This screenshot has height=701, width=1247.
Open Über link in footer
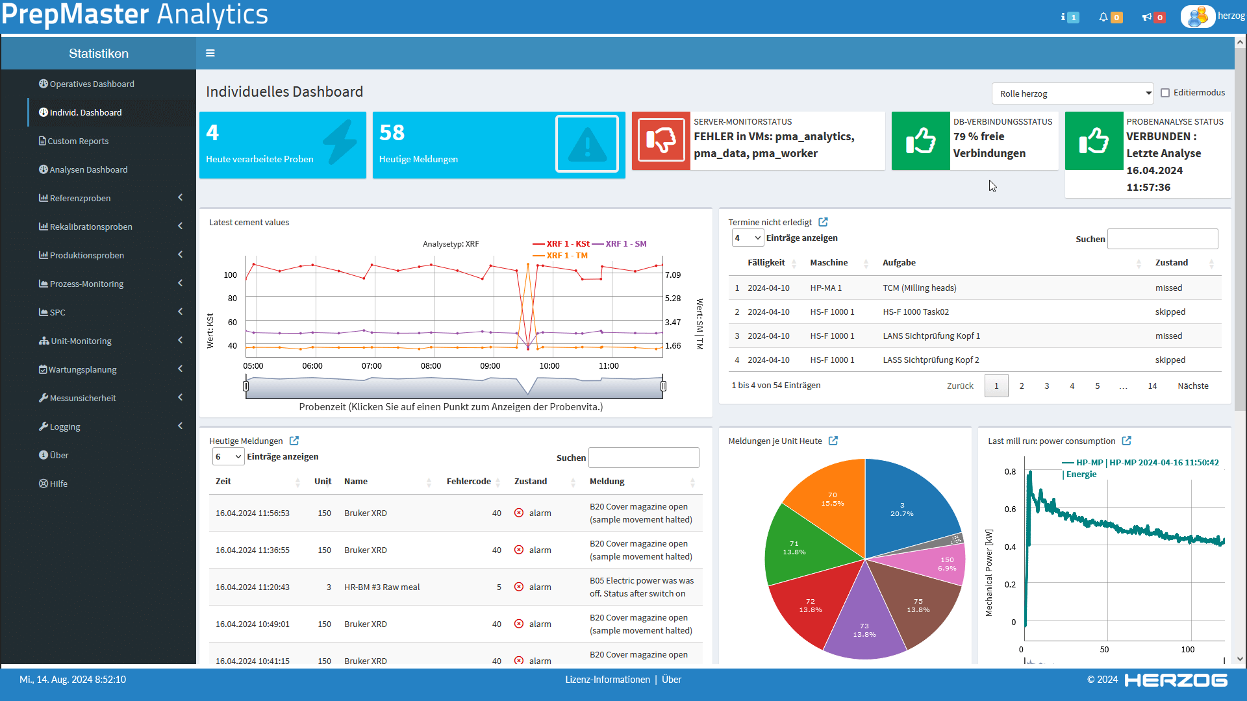click(x=672, y=680)
